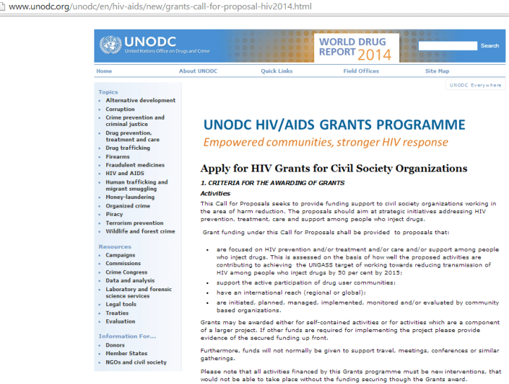Viewport: 509px width, 384px height.
Task: Open the Piracy topic
Action: pos(114,215)
